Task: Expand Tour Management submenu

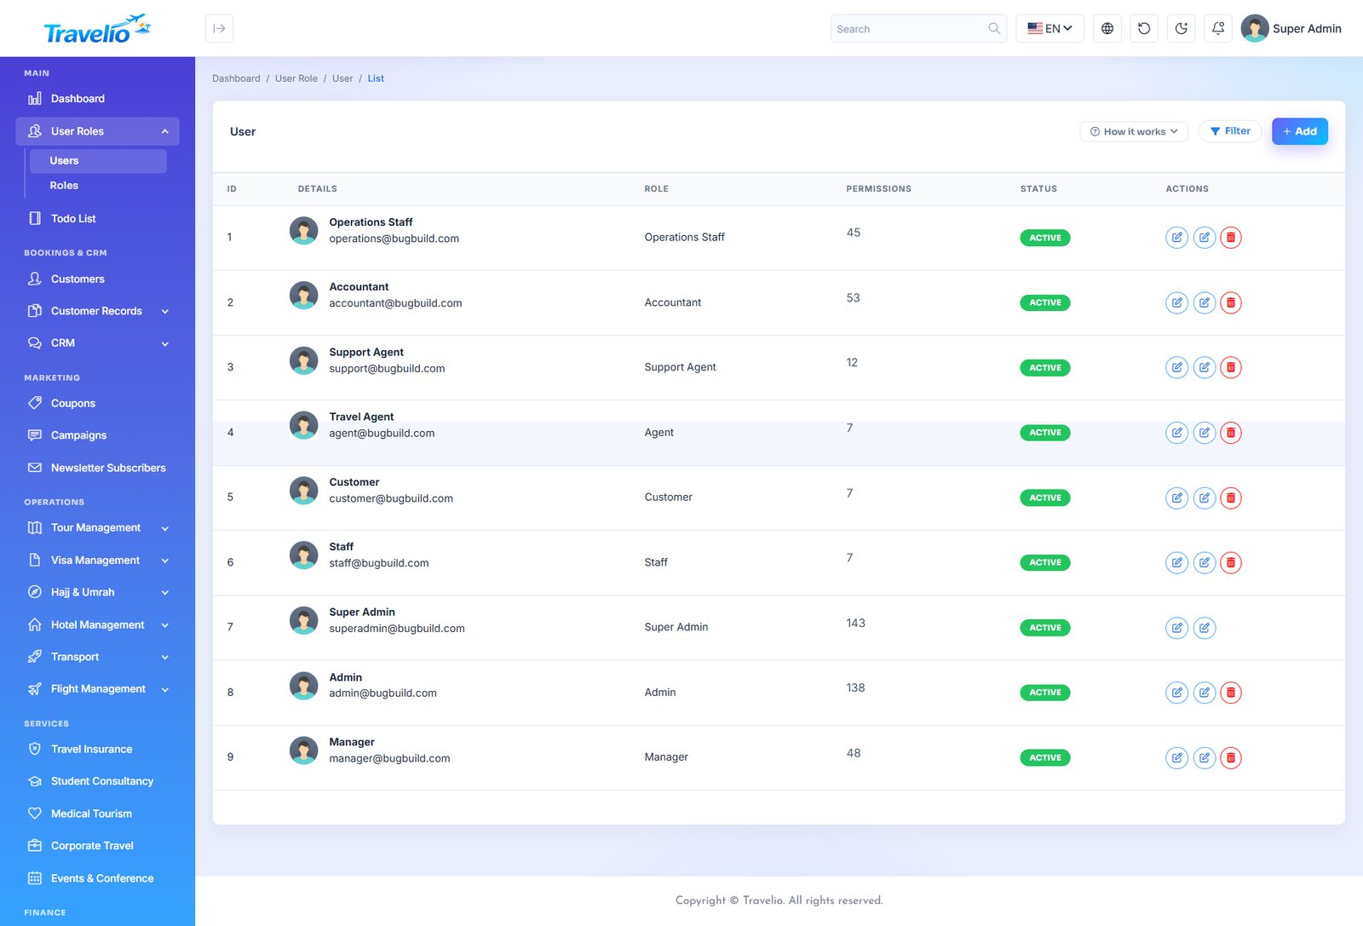Action: 165,529
